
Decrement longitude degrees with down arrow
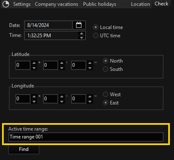click(x=34, y=102)
